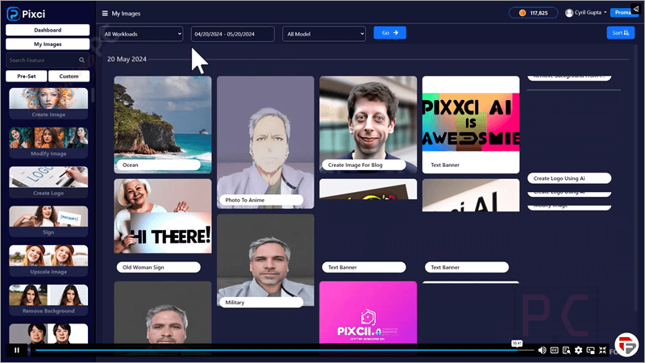Image resolution: width=645 pixels, height=363 pixels.
Task: Toggle closed captions in video player
Action: (x=554, y=350)
